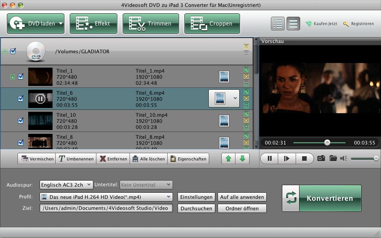Remove Titel_8 using its yellow X icon
Viewport: 381px width, 238px height.
pos(246,143)
